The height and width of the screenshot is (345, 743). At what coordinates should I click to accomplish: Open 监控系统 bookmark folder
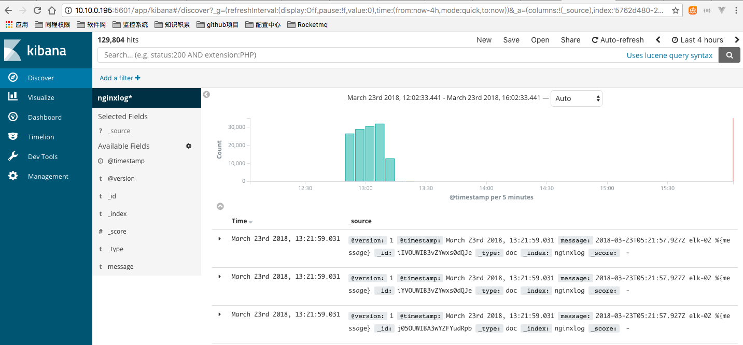(x=130, y=24)
